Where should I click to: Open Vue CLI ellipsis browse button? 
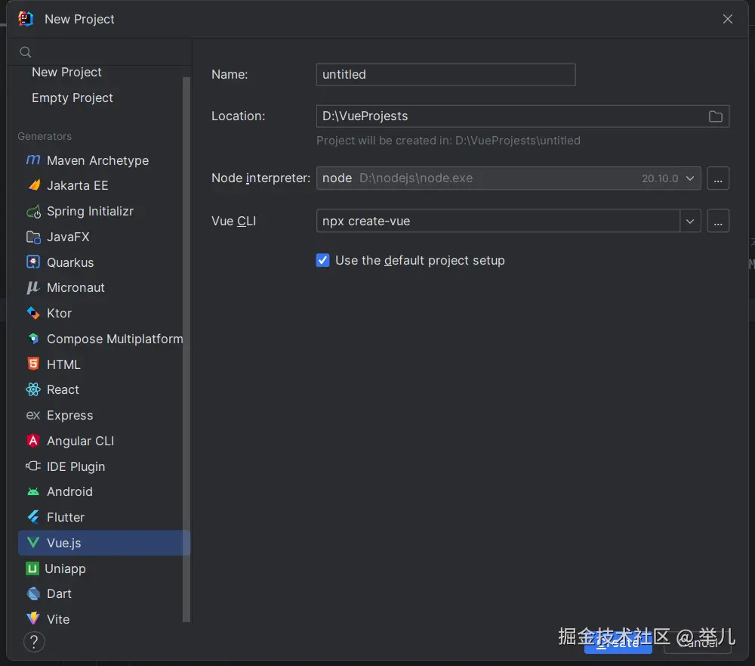click(x=718, y=221)
